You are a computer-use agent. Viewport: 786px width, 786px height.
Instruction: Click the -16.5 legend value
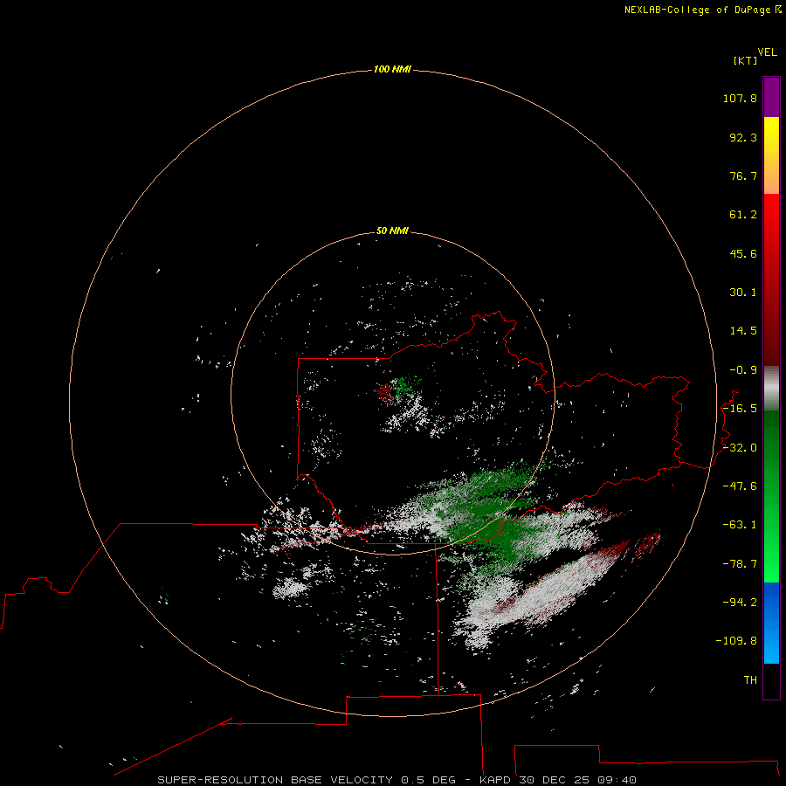740,409
